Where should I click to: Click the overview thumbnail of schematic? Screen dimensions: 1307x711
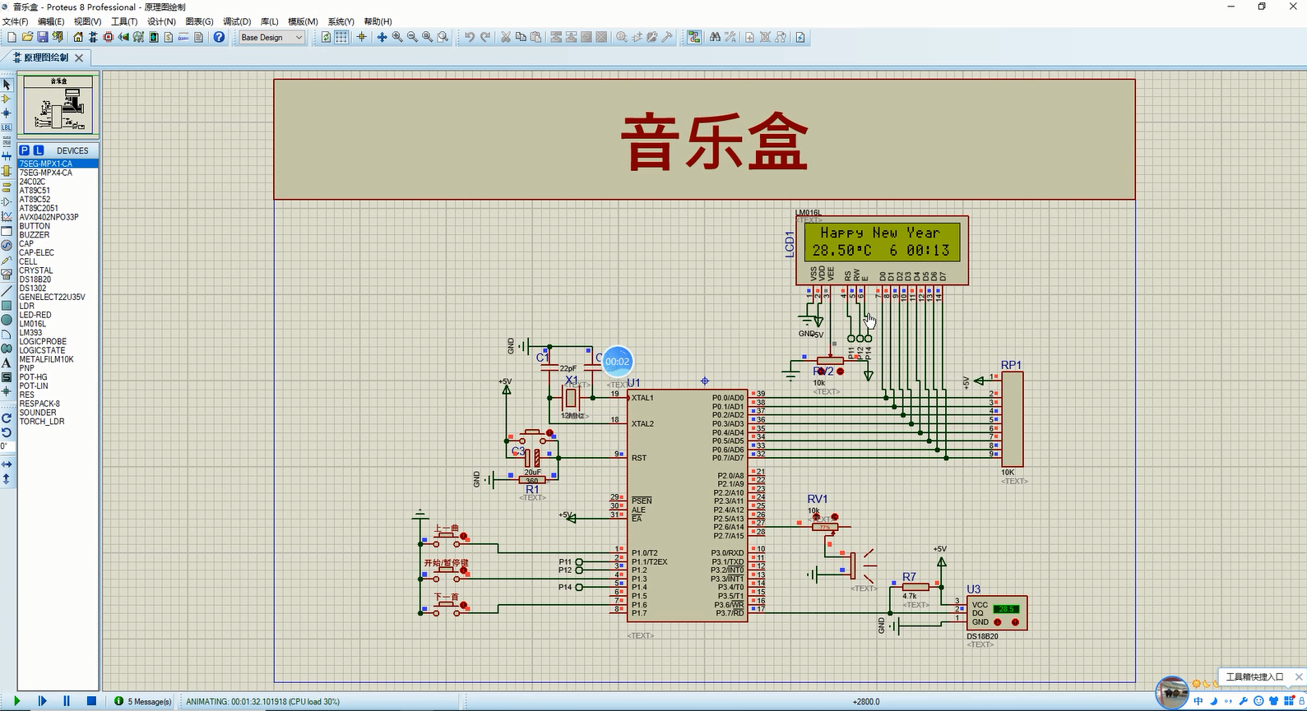click(58, 104)
